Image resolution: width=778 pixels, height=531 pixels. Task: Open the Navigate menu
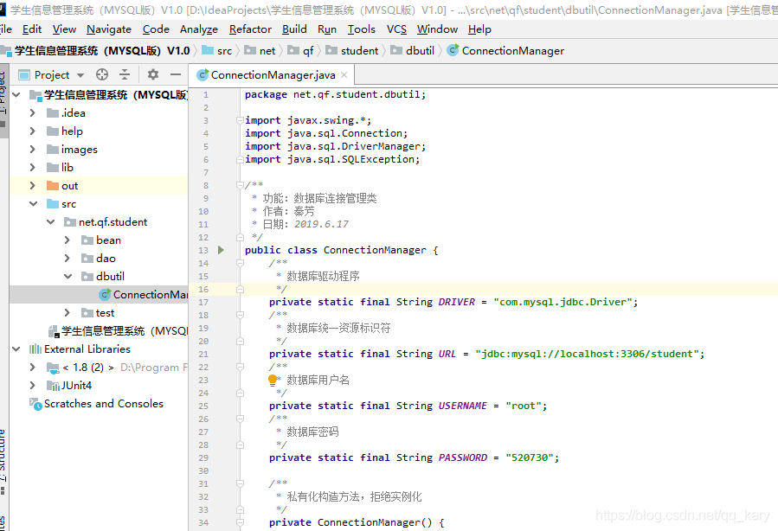pyautogui.click(x=109, y=29)
